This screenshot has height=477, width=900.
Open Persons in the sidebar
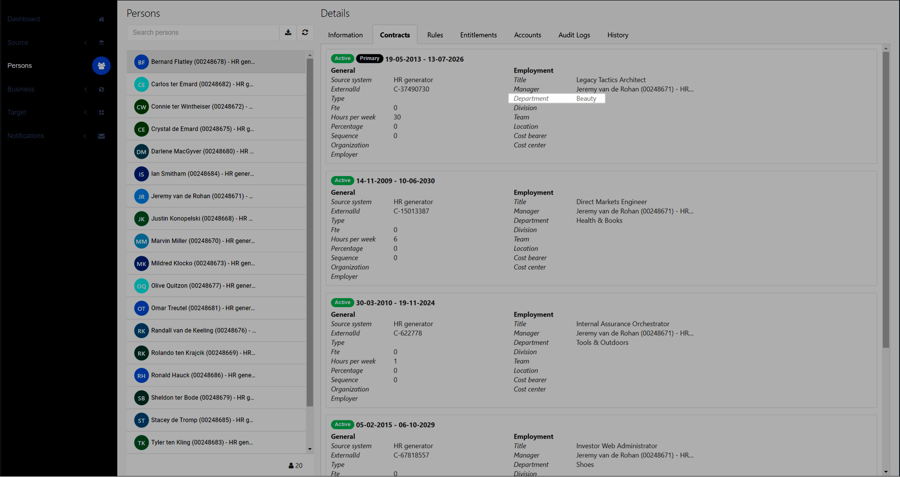click(x=20, y=66)
